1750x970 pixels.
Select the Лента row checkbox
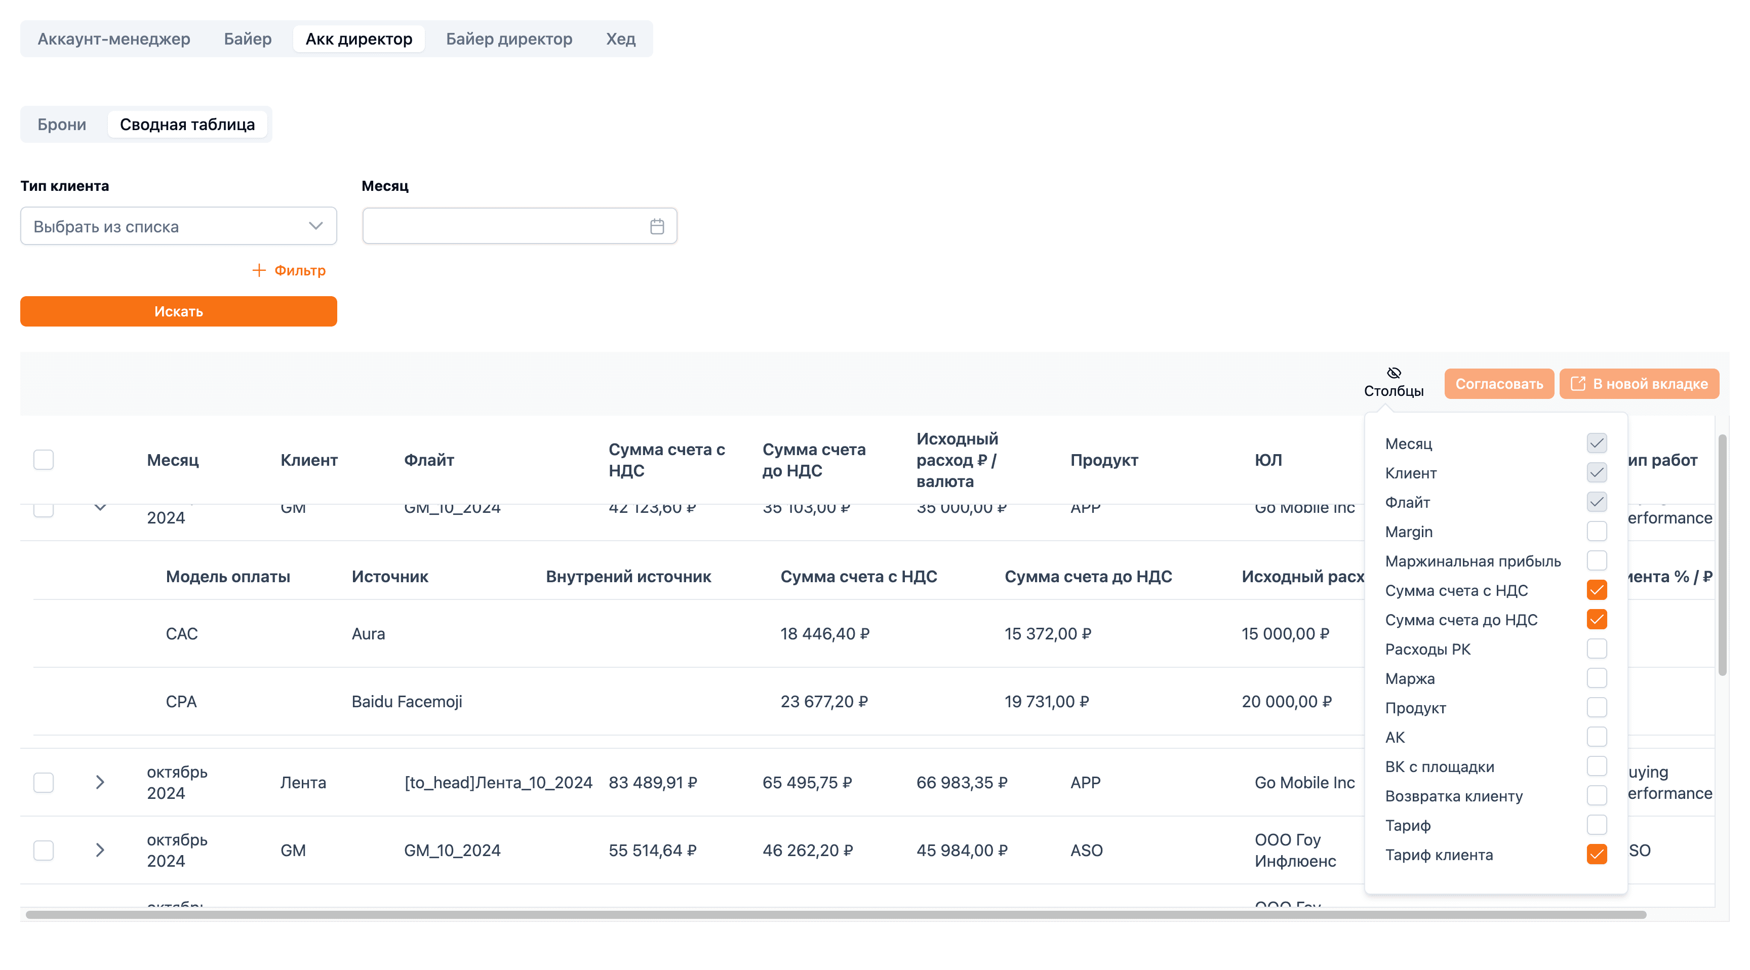click(44, 782)
